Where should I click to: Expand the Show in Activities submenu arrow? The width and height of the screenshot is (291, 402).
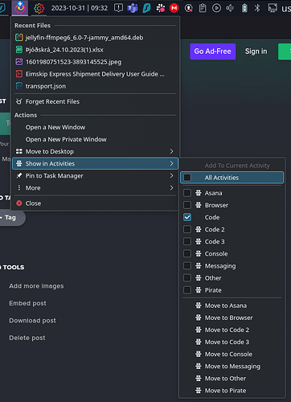(x=171, y=163)
